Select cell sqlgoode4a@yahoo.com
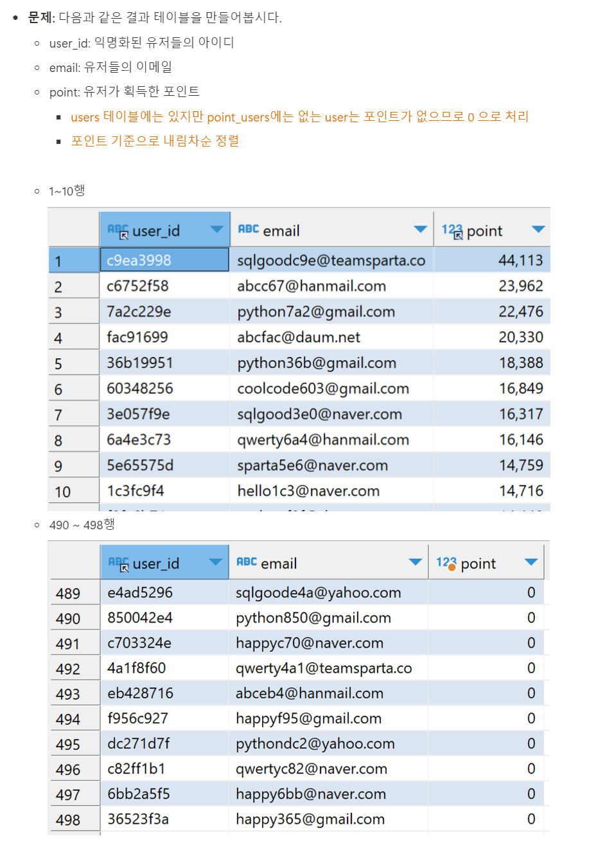Screen dimensions: 596x845 [x=328, y=592]
